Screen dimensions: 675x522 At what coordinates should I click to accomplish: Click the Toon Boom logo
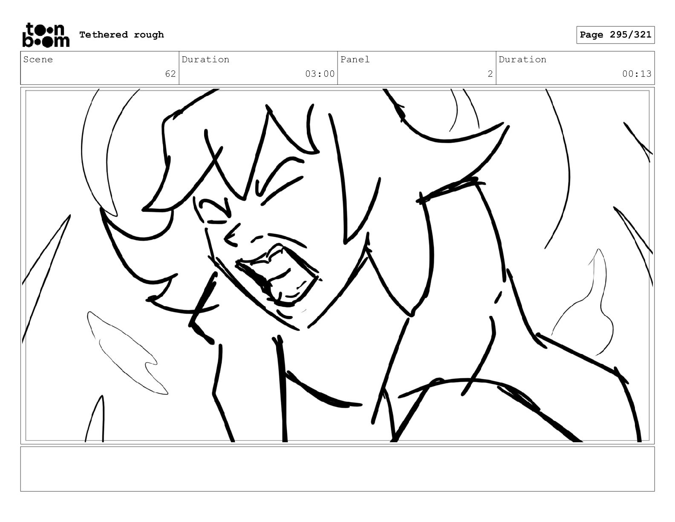[x=46, y=35]
